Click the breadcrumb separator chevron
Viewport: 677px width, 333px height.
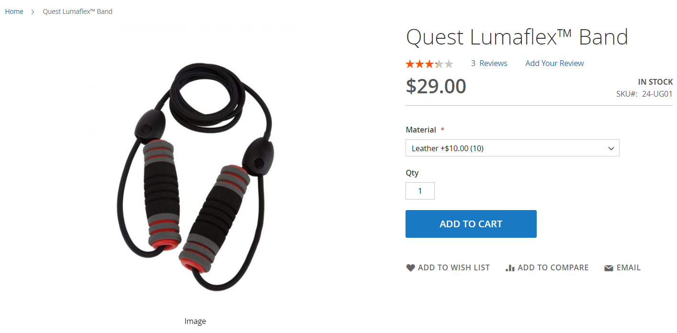point(33,11)
